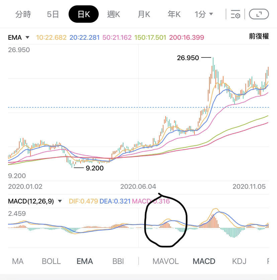277x280 pixels.
Task: Select the EMA overlay indicator
Action: [x=85, y=261]
